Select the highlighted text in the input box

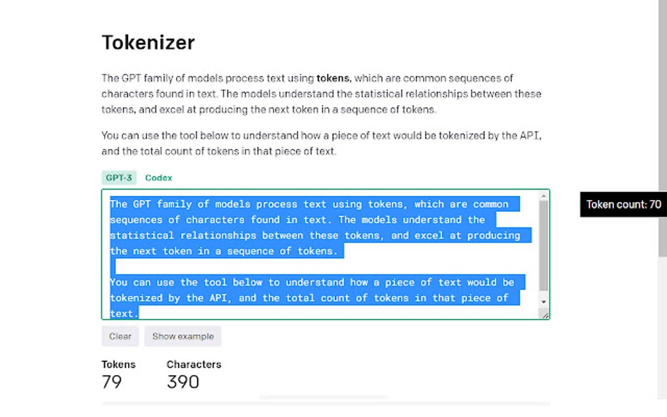314,235
